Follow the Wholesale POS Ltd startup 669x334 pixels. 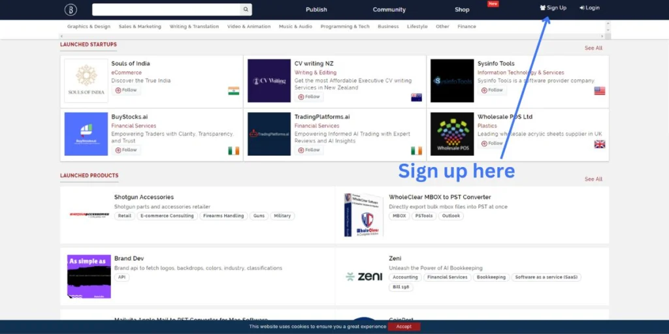492,144
